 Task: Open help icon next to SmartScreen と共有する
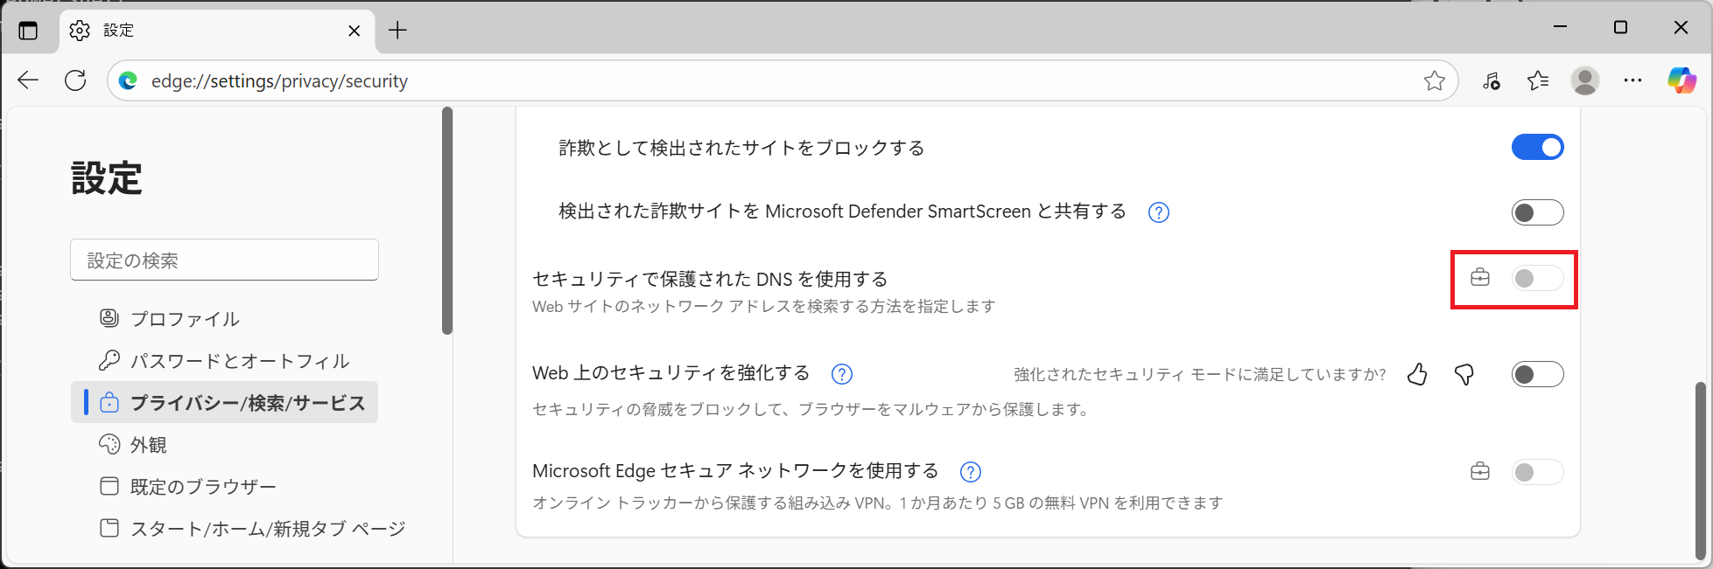click(1158, 212)
